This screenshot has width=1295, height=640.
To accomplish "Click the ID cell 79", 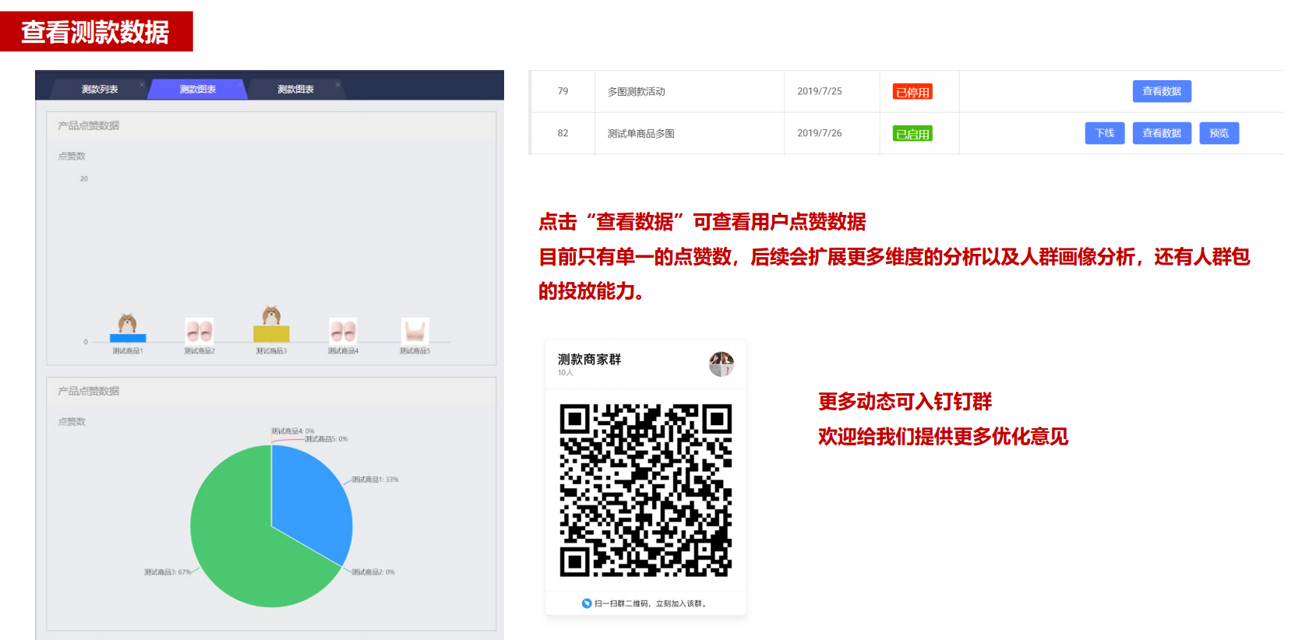I will pos(563,91).
